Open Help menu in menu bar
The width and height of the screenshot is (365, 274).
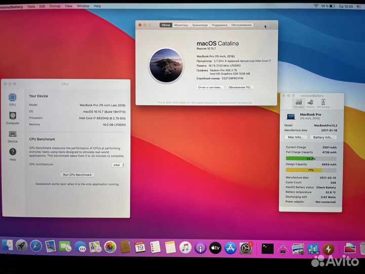(x=97, y=6)
